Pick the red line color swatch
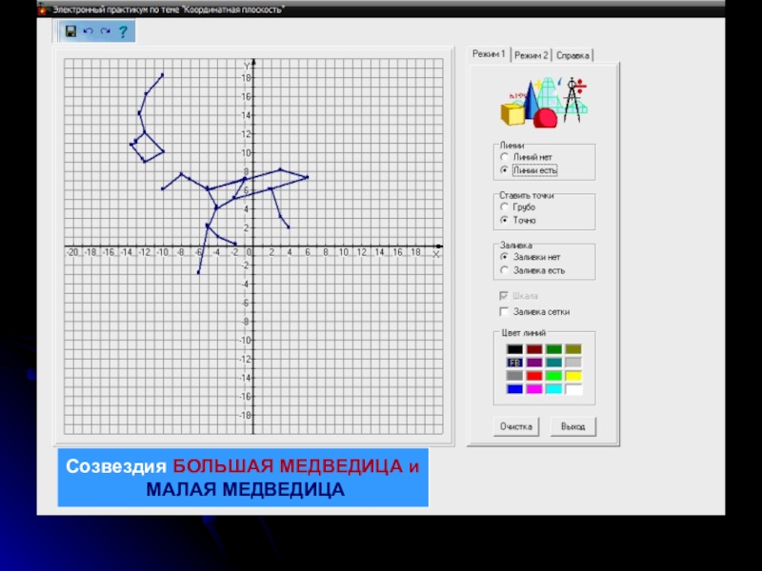Image resolution: width=762 pixels, height=571 pixels. click(534, 376)
